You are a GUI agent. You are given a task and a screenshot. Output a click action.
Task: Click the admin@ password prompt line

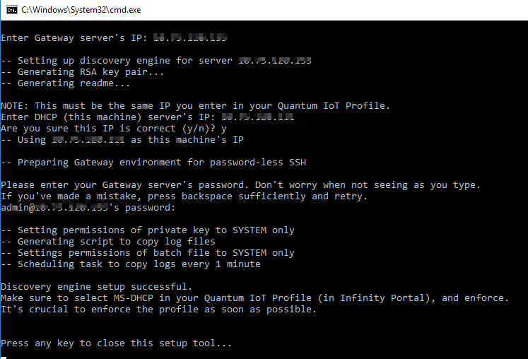(88, 208)
